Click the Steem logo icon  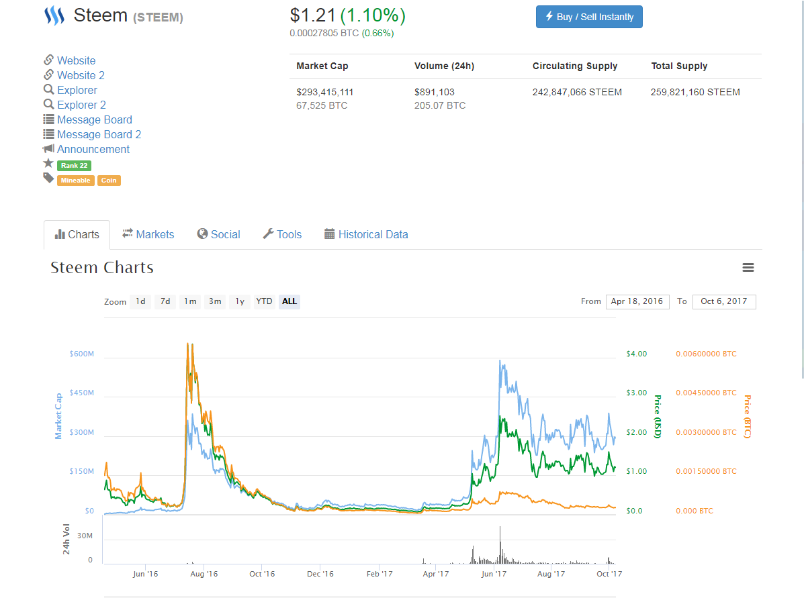[x=54, y=16]
